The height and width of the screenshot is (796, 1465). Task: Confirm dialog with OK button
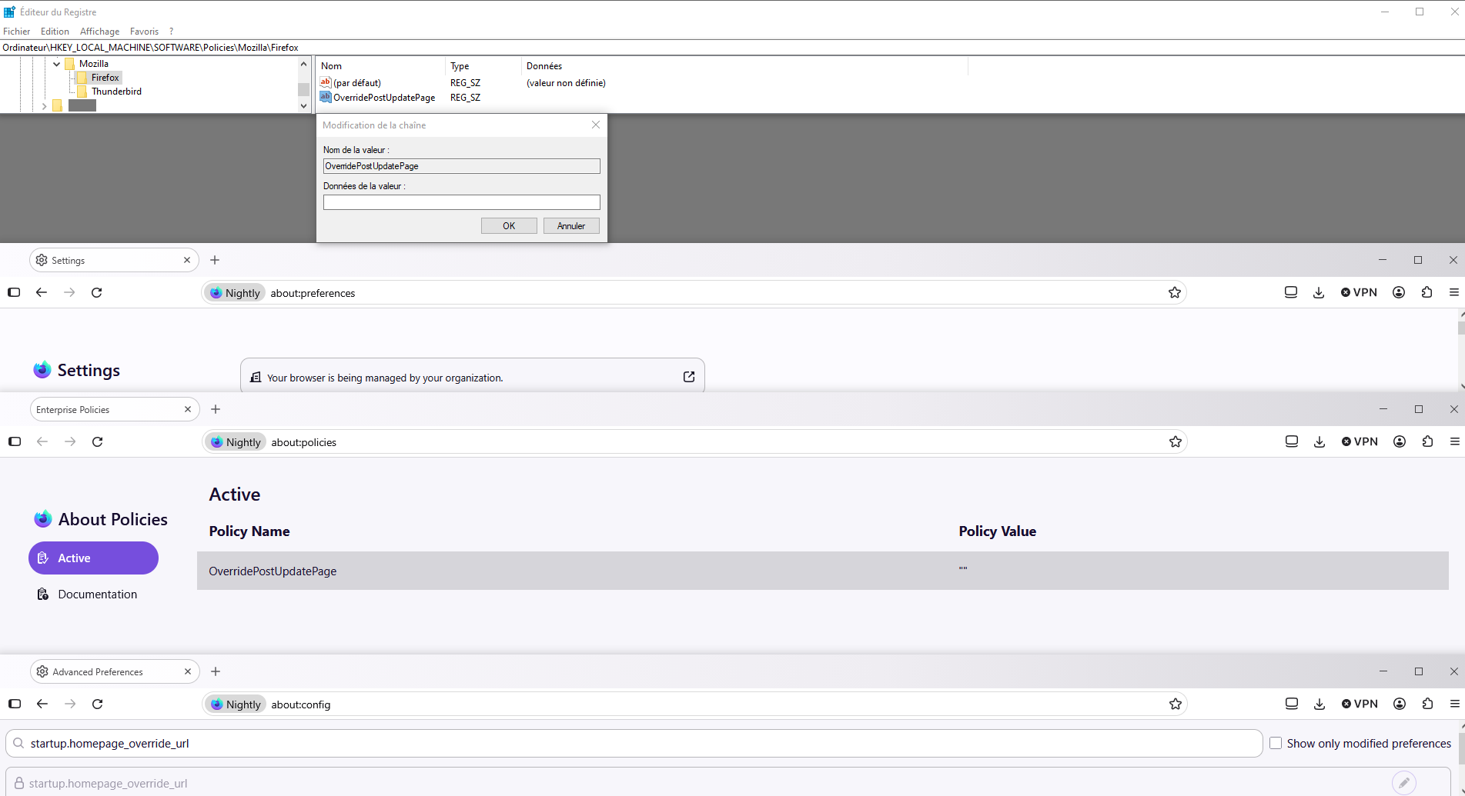(509, 225)
